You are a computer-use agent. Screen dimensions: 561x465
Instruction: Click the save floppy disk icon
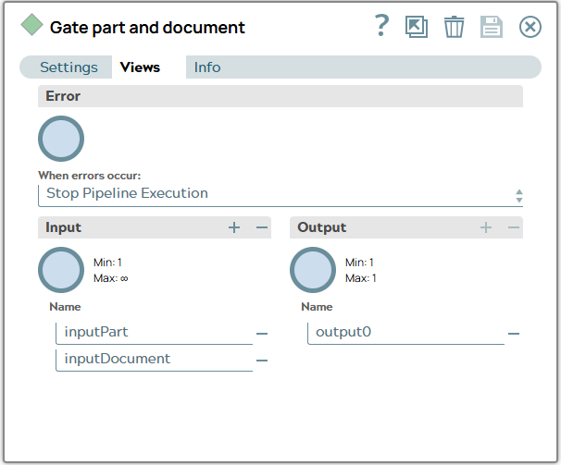click(492, 27)
